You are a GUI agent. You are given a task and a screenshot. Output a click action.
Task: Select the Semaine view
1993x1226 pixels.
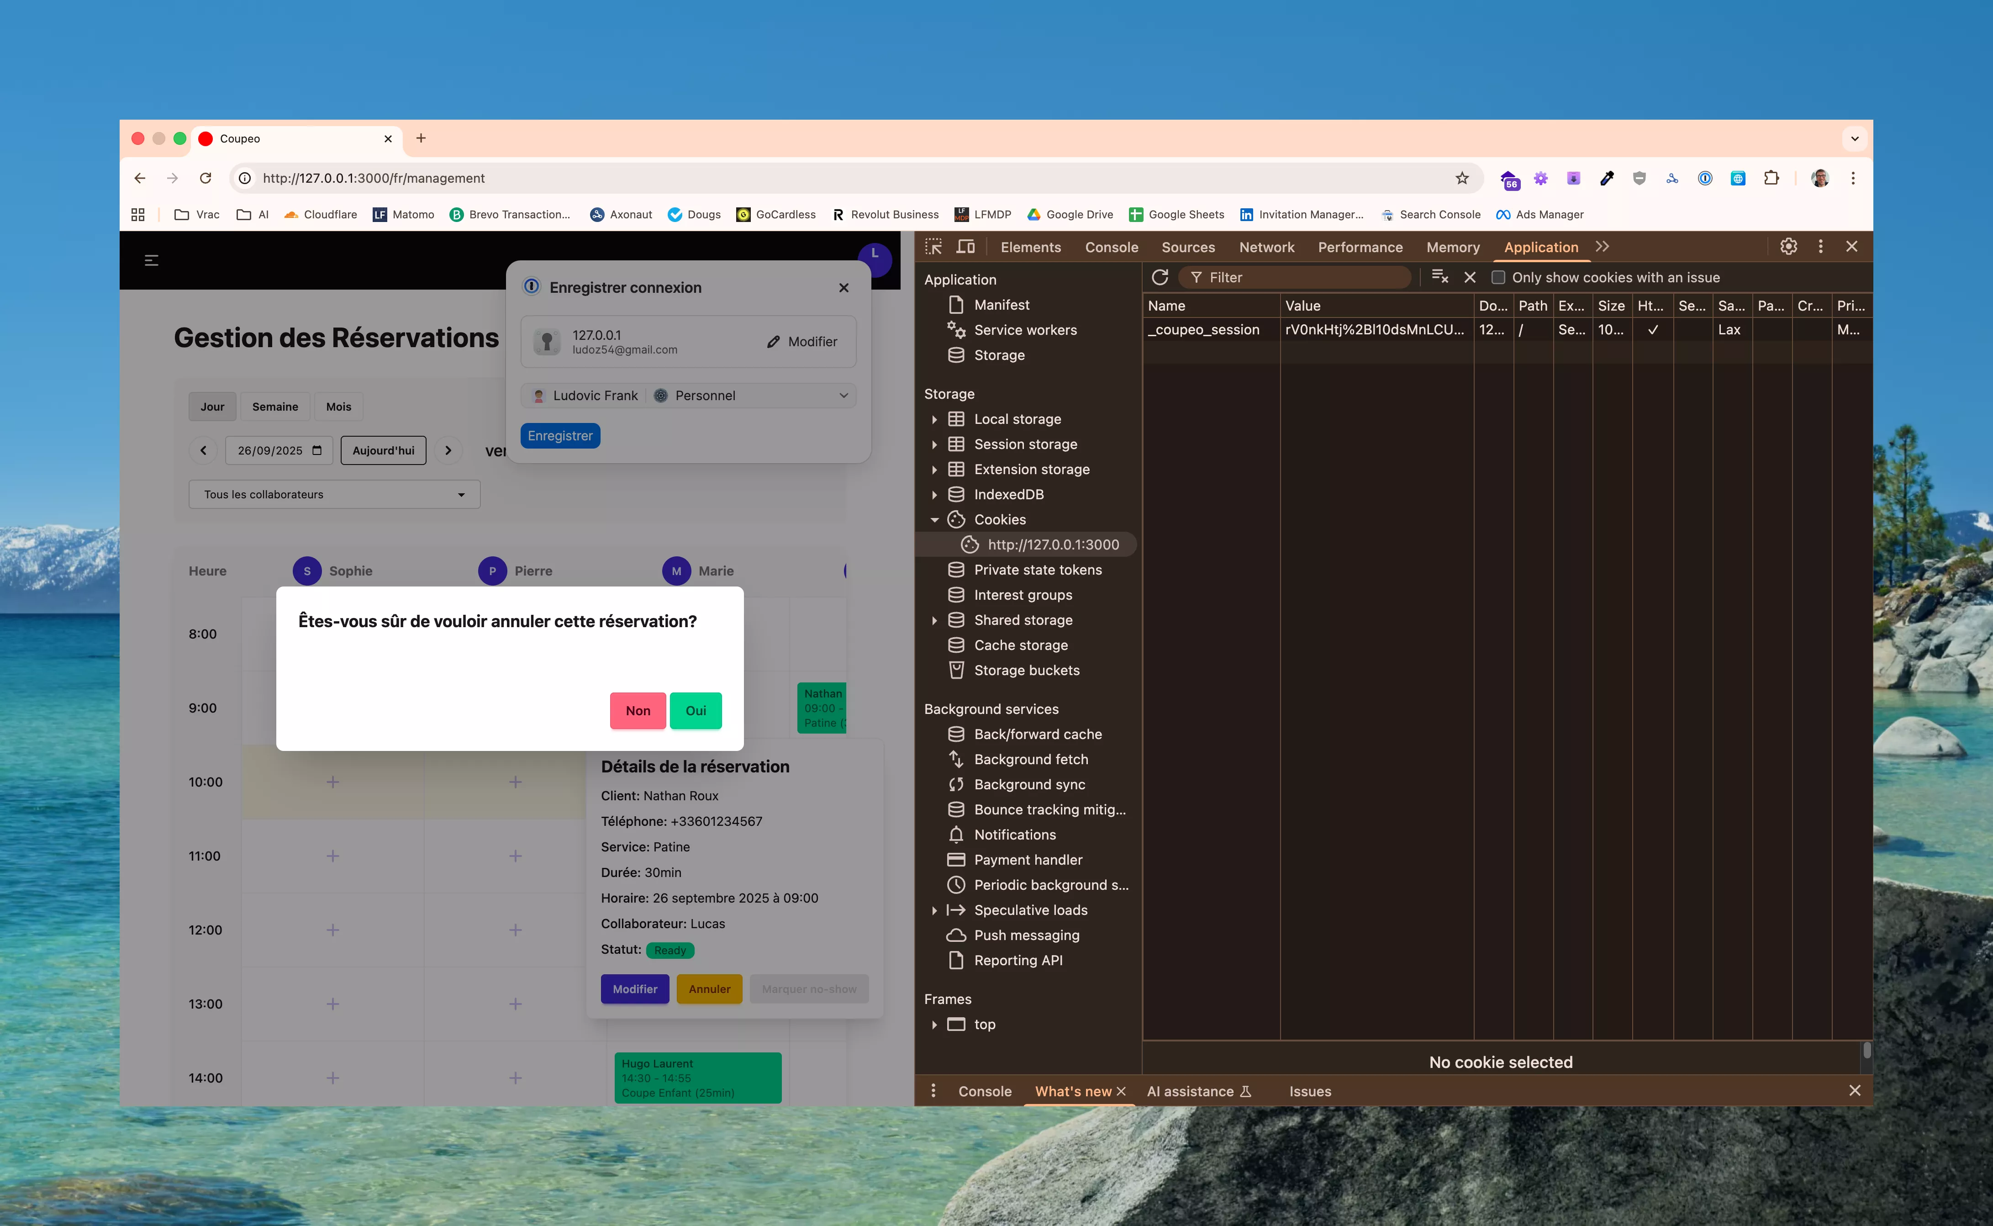275,406
